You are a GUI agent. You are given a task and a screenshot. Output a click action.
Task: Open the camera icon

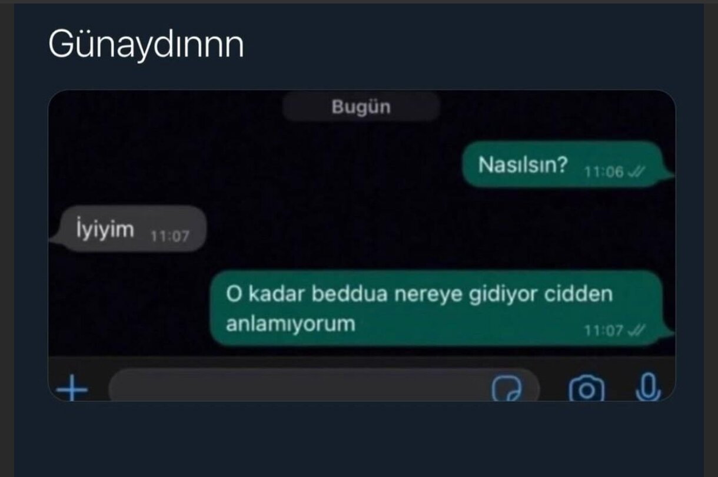(586, 389)
